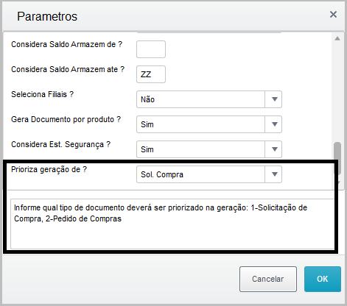
Task: Click the Seleciona Filiais label
Action: click(42, 94)
